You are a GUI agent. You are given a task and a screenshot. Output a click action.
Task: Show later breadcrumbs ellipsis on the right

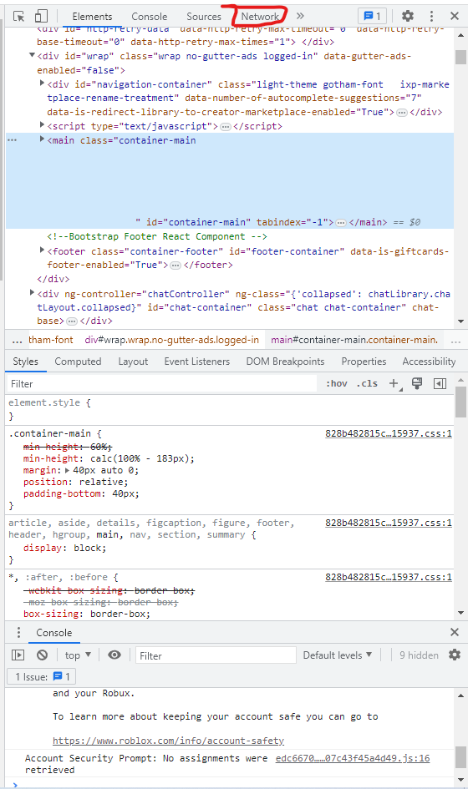456,340
